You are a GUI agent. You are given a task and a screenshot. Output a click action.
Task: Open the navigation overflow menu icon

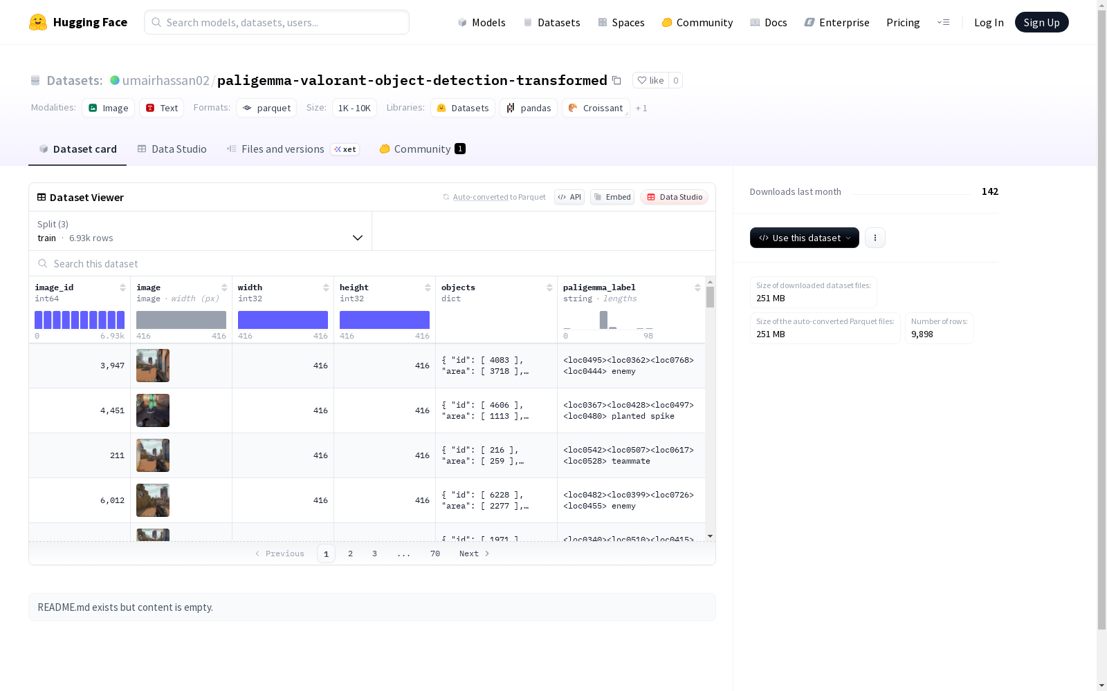943,22
